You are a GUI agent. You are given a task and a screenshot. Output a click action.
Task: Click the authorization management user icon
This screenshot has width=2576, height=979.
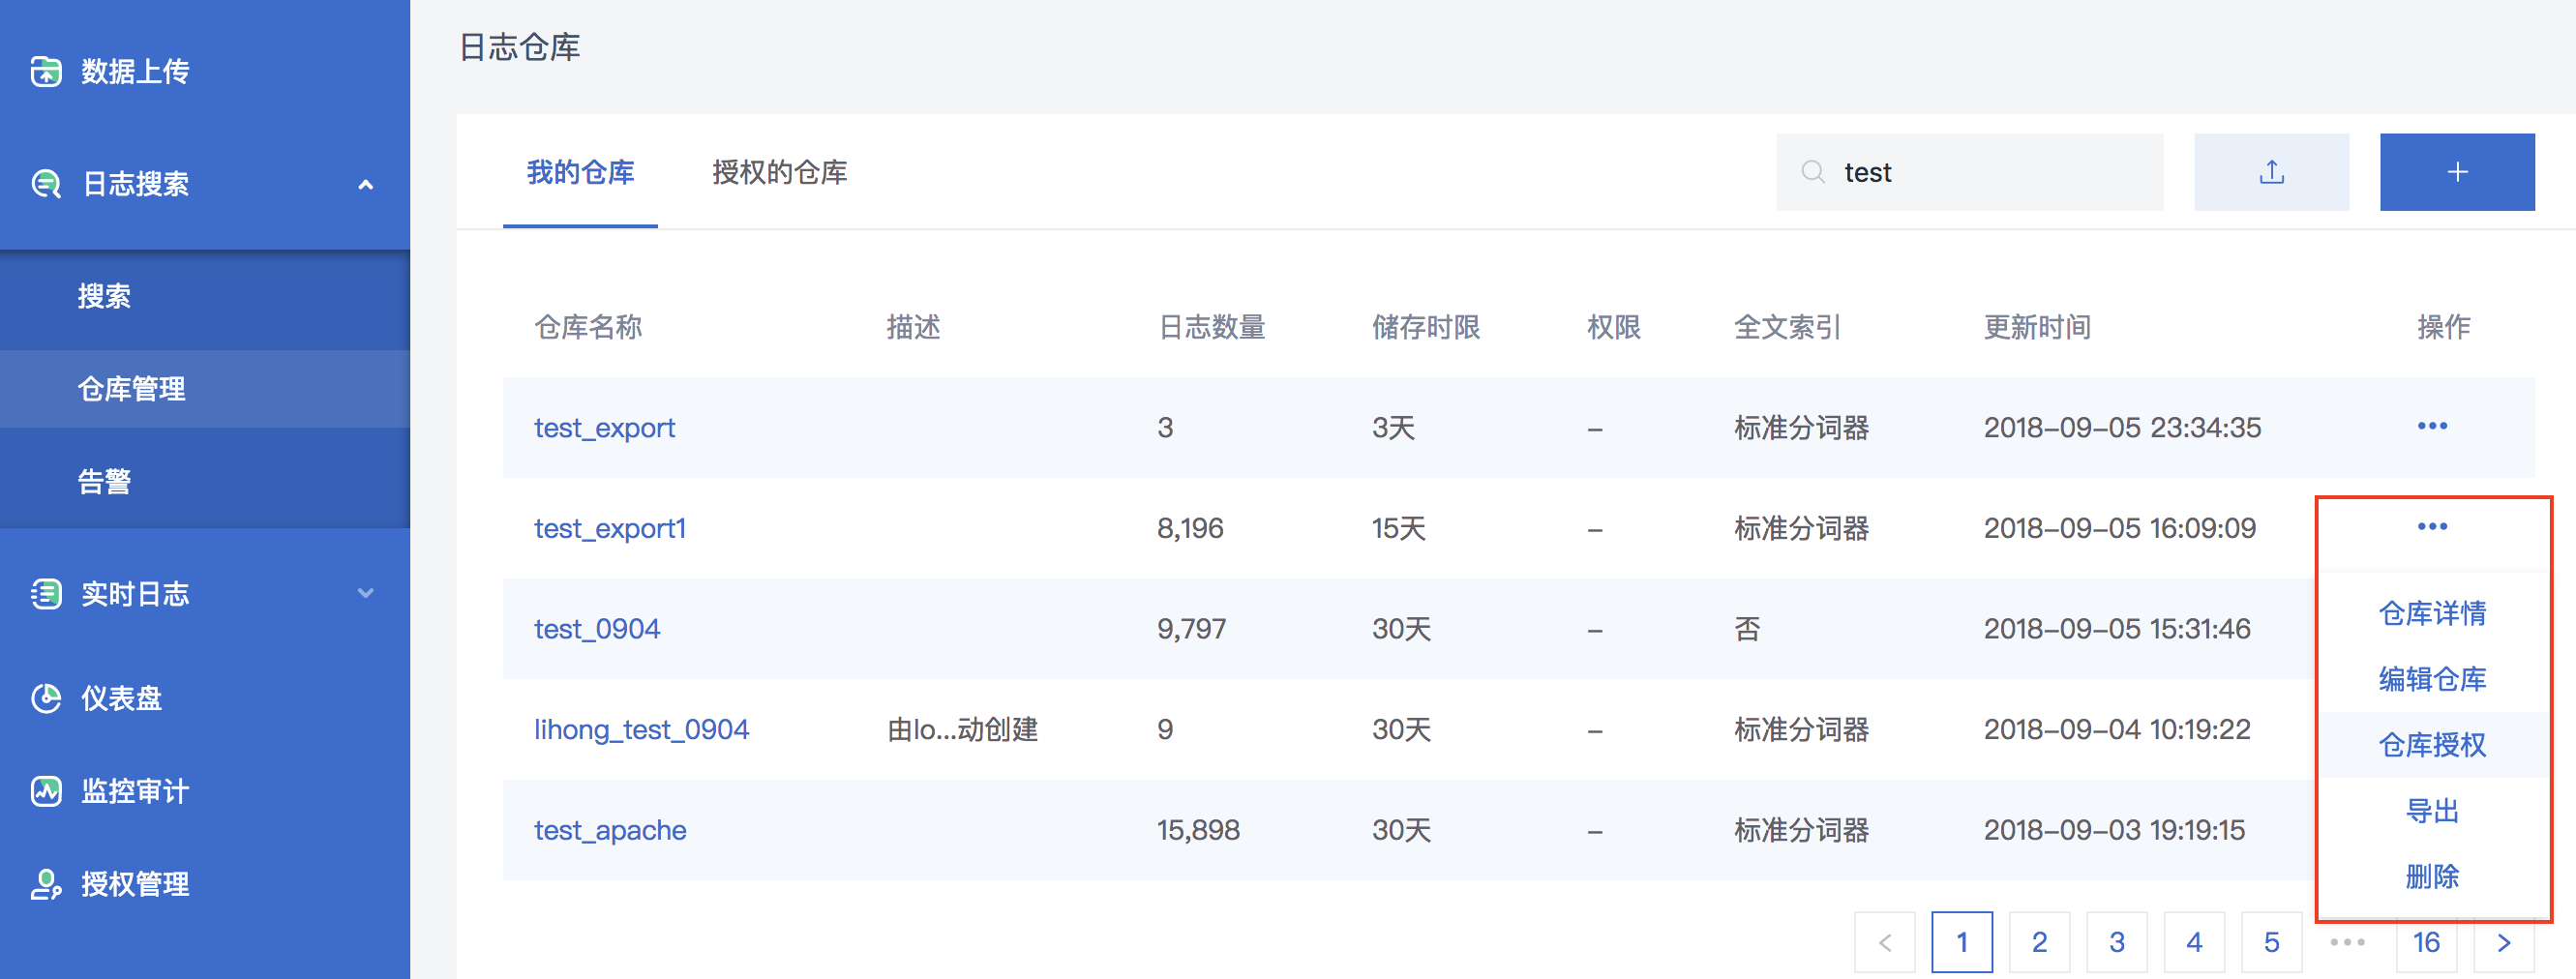(x=46, y=884)
